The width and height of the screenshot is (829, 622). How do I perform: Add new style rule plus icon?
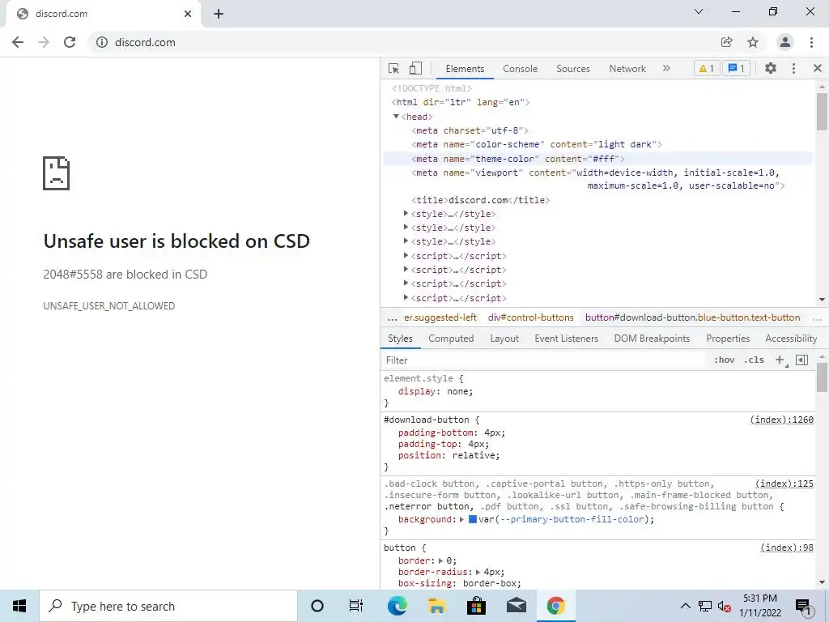(x=780, y=360)
